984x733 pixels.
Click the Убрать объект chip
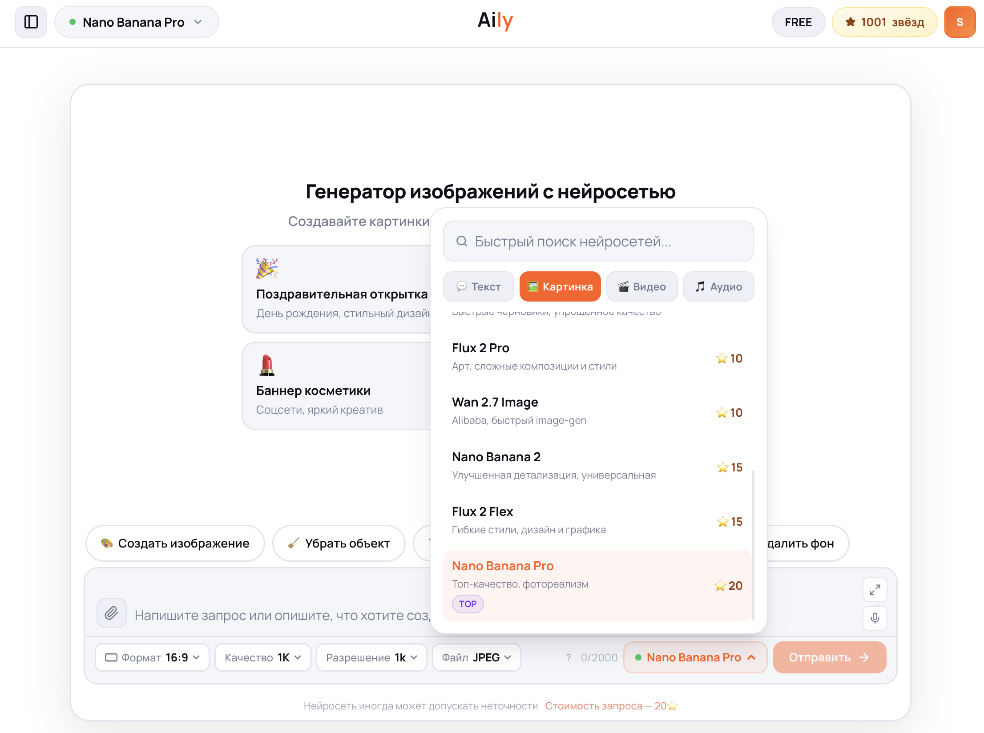[x=339, y=543]
